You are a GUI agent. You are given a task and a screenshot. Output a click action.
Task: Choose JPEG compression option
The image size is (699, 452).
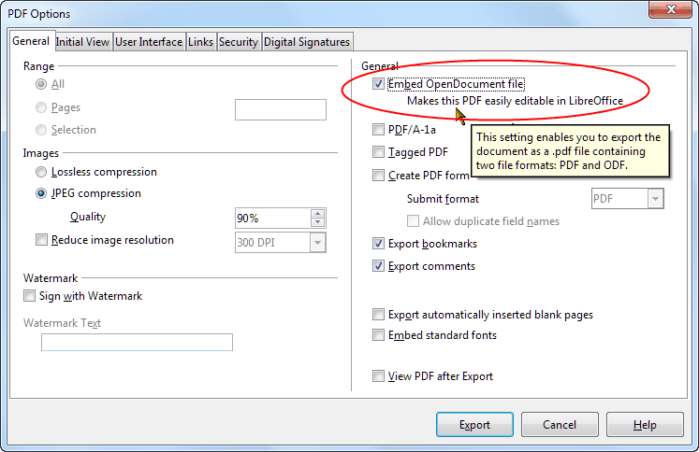41,194
